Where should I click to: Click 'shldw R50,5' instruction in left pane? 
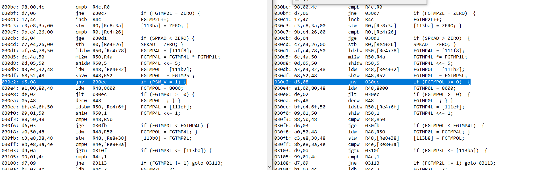pos(91,63)
